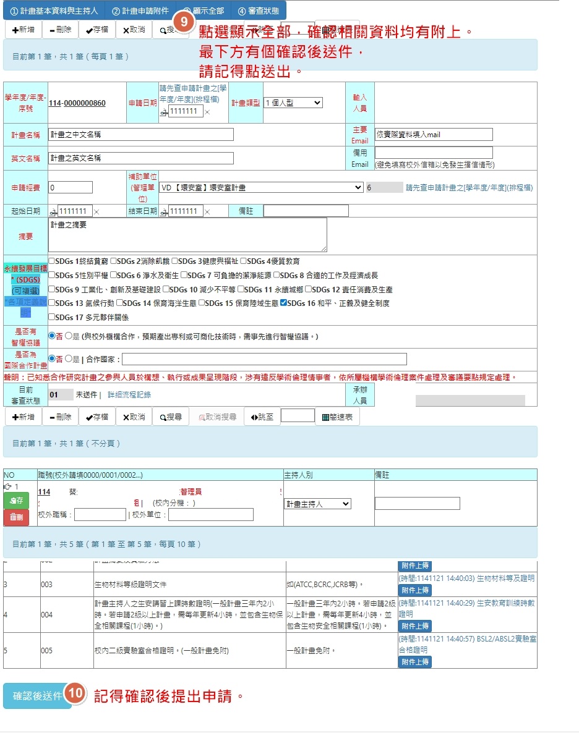579x733 pixels.
Task: Open the 簡速表 grid view
Action: [337, 417]
